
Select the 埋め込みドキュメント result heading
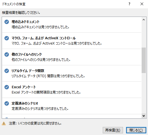[26, 22]
